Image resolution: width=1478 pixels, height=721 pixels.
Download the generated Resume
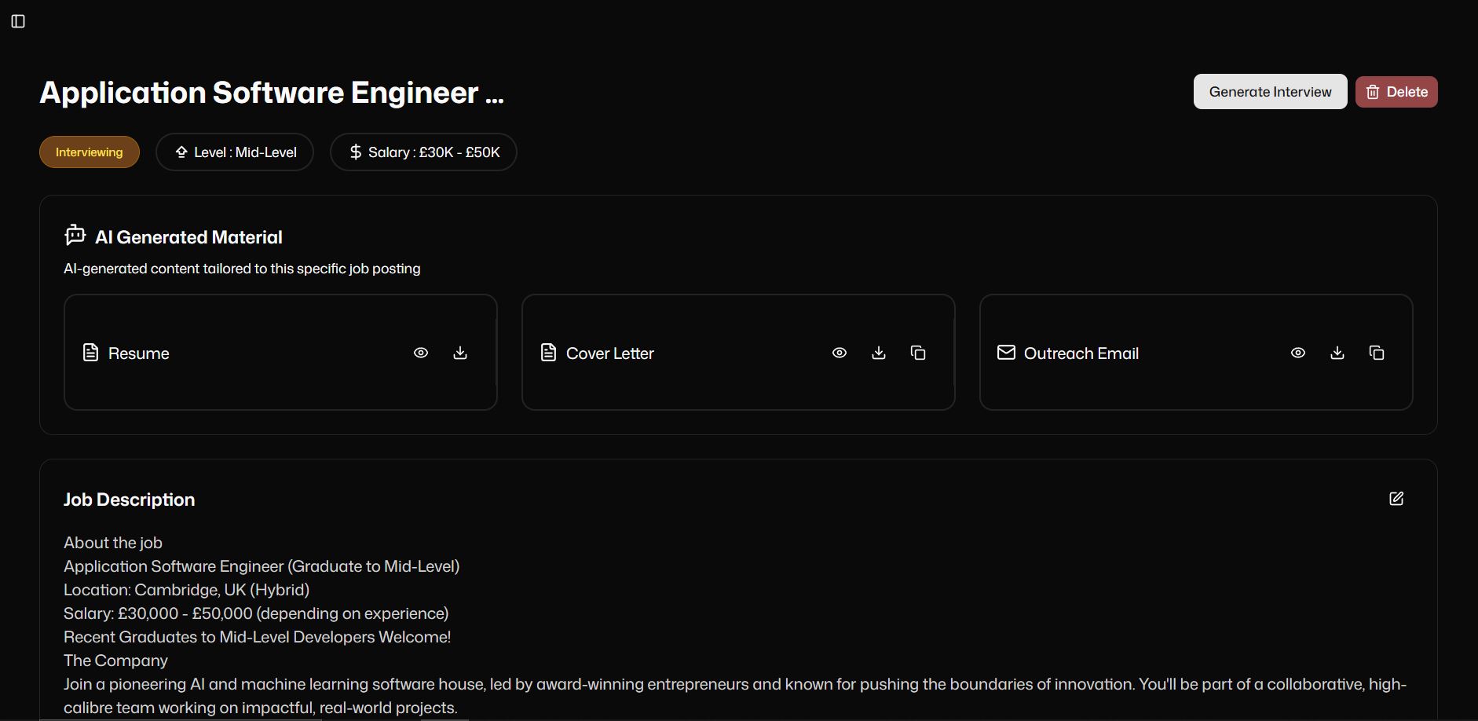(460, 353)
